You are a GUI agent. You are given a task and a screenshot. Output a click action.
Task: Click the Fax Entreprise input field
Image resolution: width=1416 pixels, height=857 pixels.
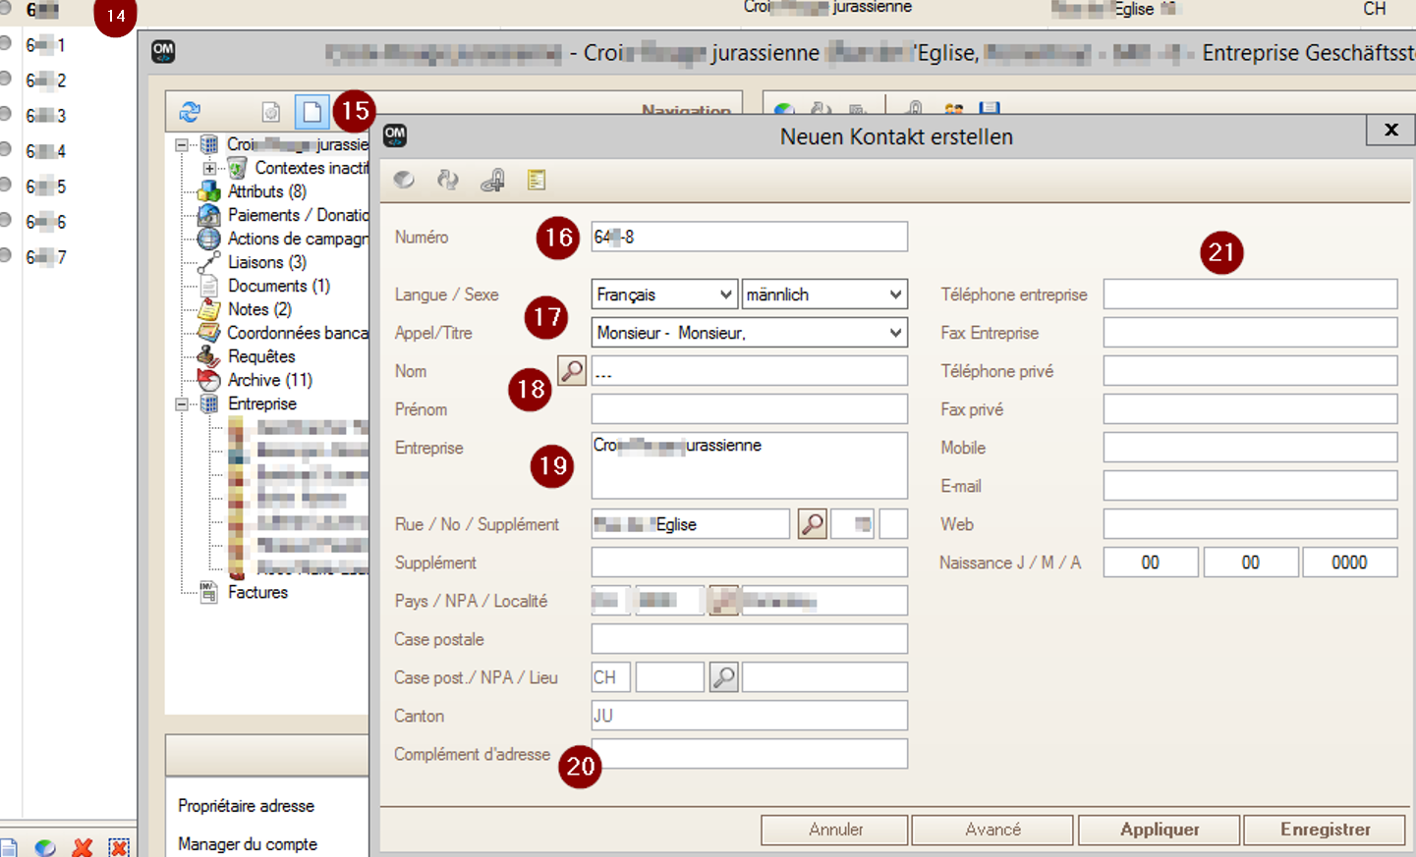pos(1250,333)
